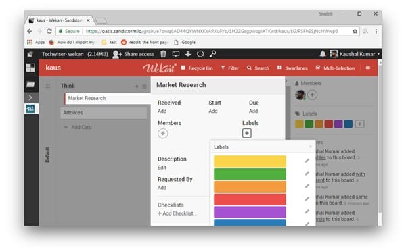
Task: Select the red label in popup
Action: [250, 199]
